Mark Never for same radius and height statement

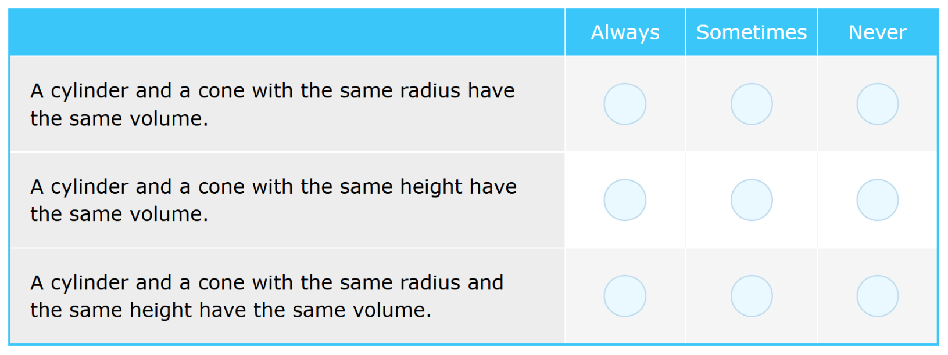coord(878,296)
